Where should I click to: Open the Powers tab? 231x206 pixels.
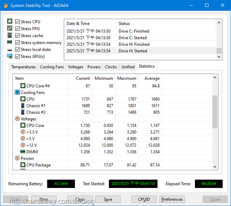(94, 67)
